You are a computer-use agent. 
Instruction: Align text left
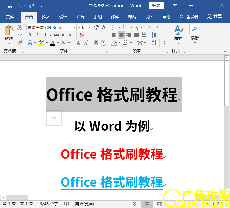coord(114,35)
